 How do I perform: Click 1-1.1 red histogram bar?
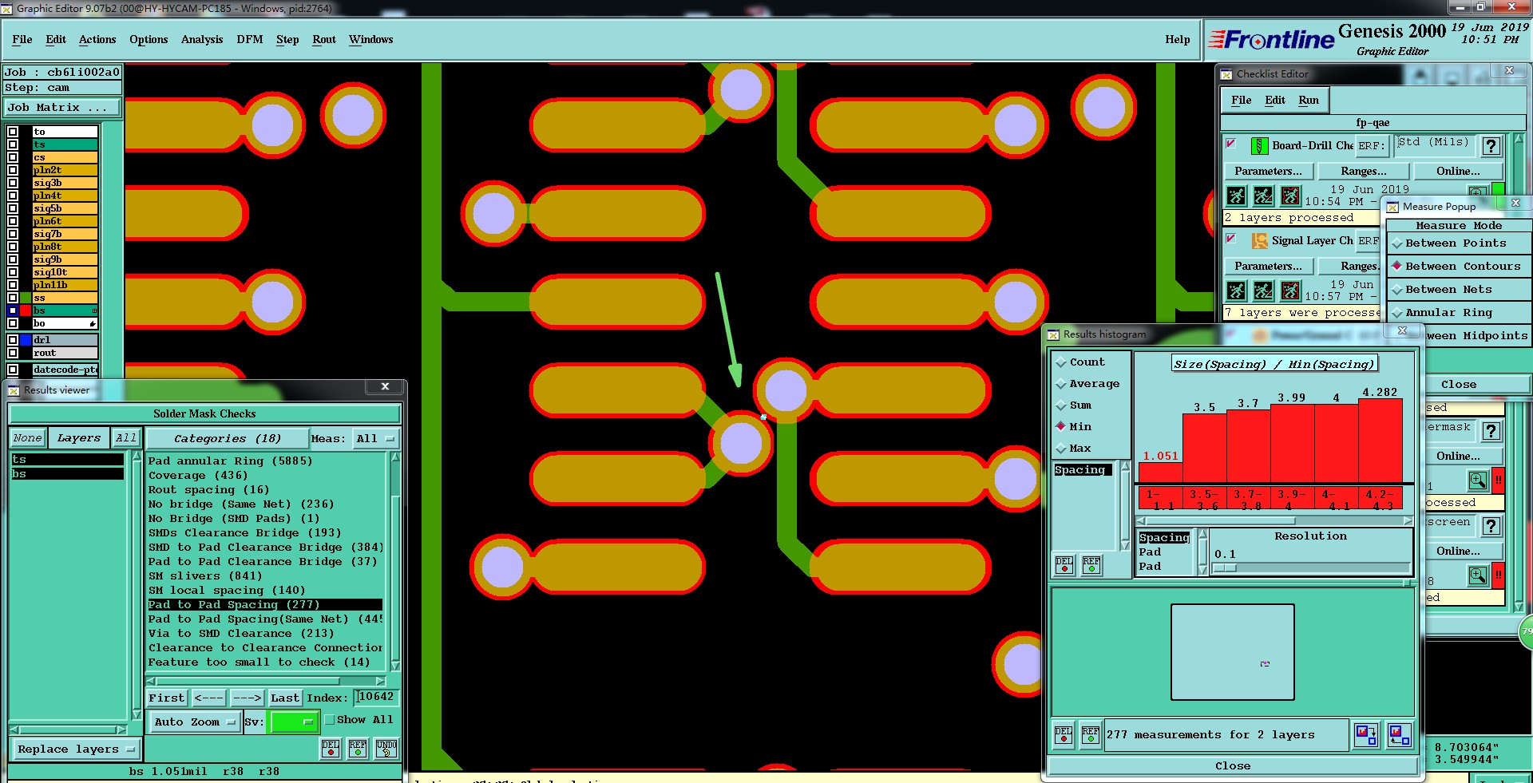click(x=1160, y=473)
